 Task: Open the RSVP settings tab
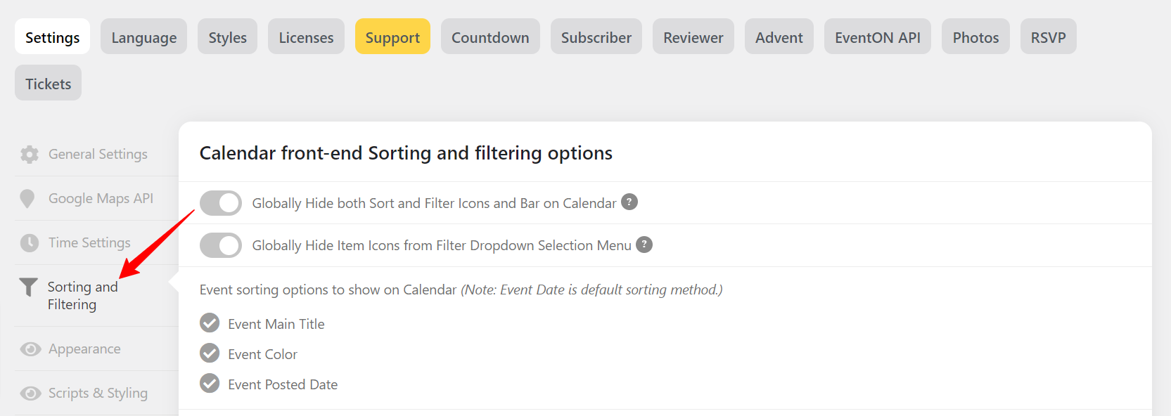point(1048,37)
